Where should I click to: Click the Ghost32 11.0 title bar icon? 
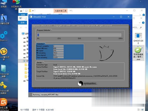[31, 17]
